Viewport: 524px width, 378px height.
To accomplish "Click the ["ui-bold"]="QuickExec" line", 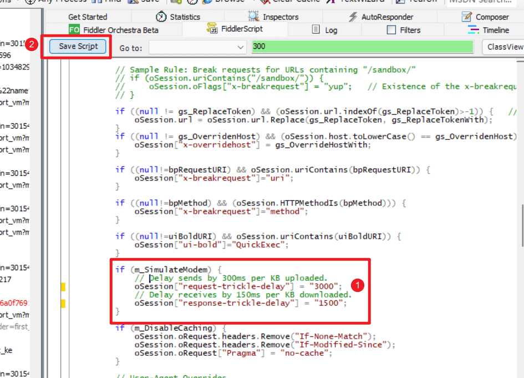I will 211,245.
